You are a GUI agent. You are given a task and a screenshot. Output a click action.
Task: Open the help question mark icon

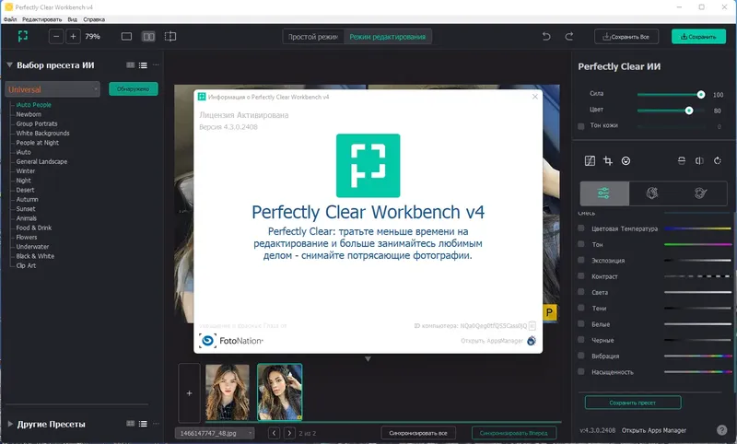point(722,430)
